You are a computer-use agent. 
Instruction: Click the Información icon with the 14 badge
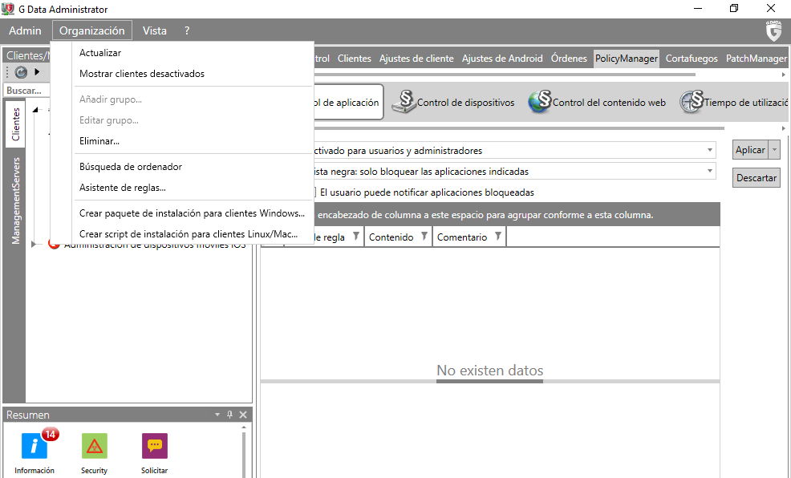[x=34, y=446]
